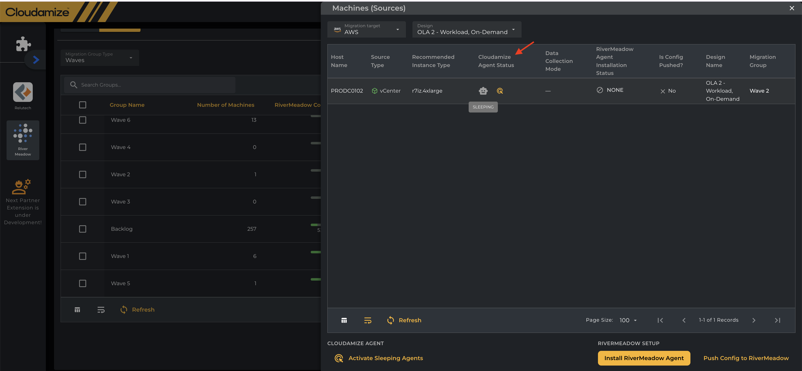Viewport: 802px width, 371px height.
Task: Open the Migration Group Type Waves dropdown
Action: pos(100,57)
